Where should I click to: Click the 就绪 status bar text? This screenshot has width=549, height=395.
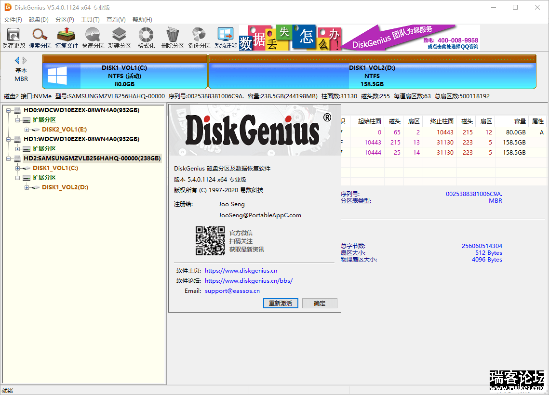pyautogui.click(x=7, y=391)
